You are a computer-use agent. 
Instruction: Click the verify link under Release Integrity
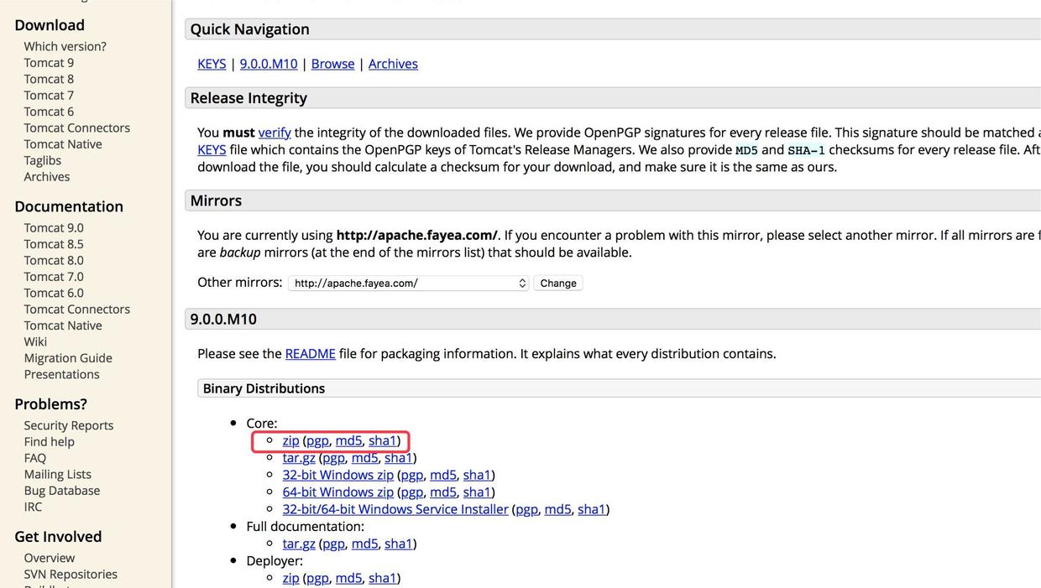(275, 133)
